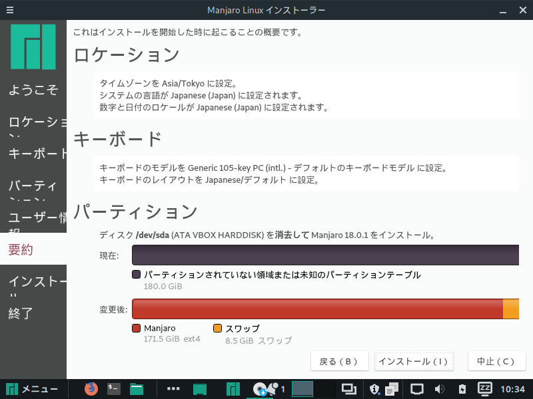
Task: Close the installer window
Action: click(x=523, y=10)
